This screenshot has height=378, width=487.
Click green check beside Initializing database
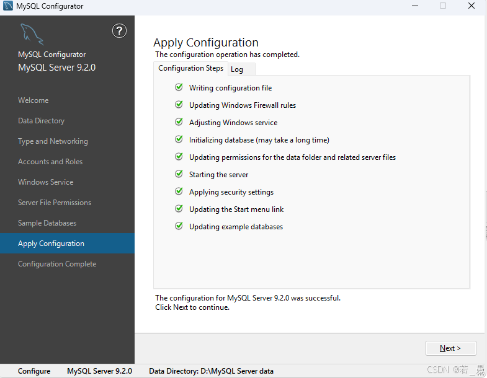click(x=179, y=139)
